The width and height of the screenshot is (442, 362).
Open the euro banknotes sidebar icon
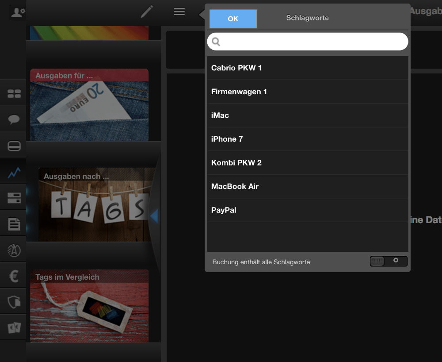click(14, 327)
